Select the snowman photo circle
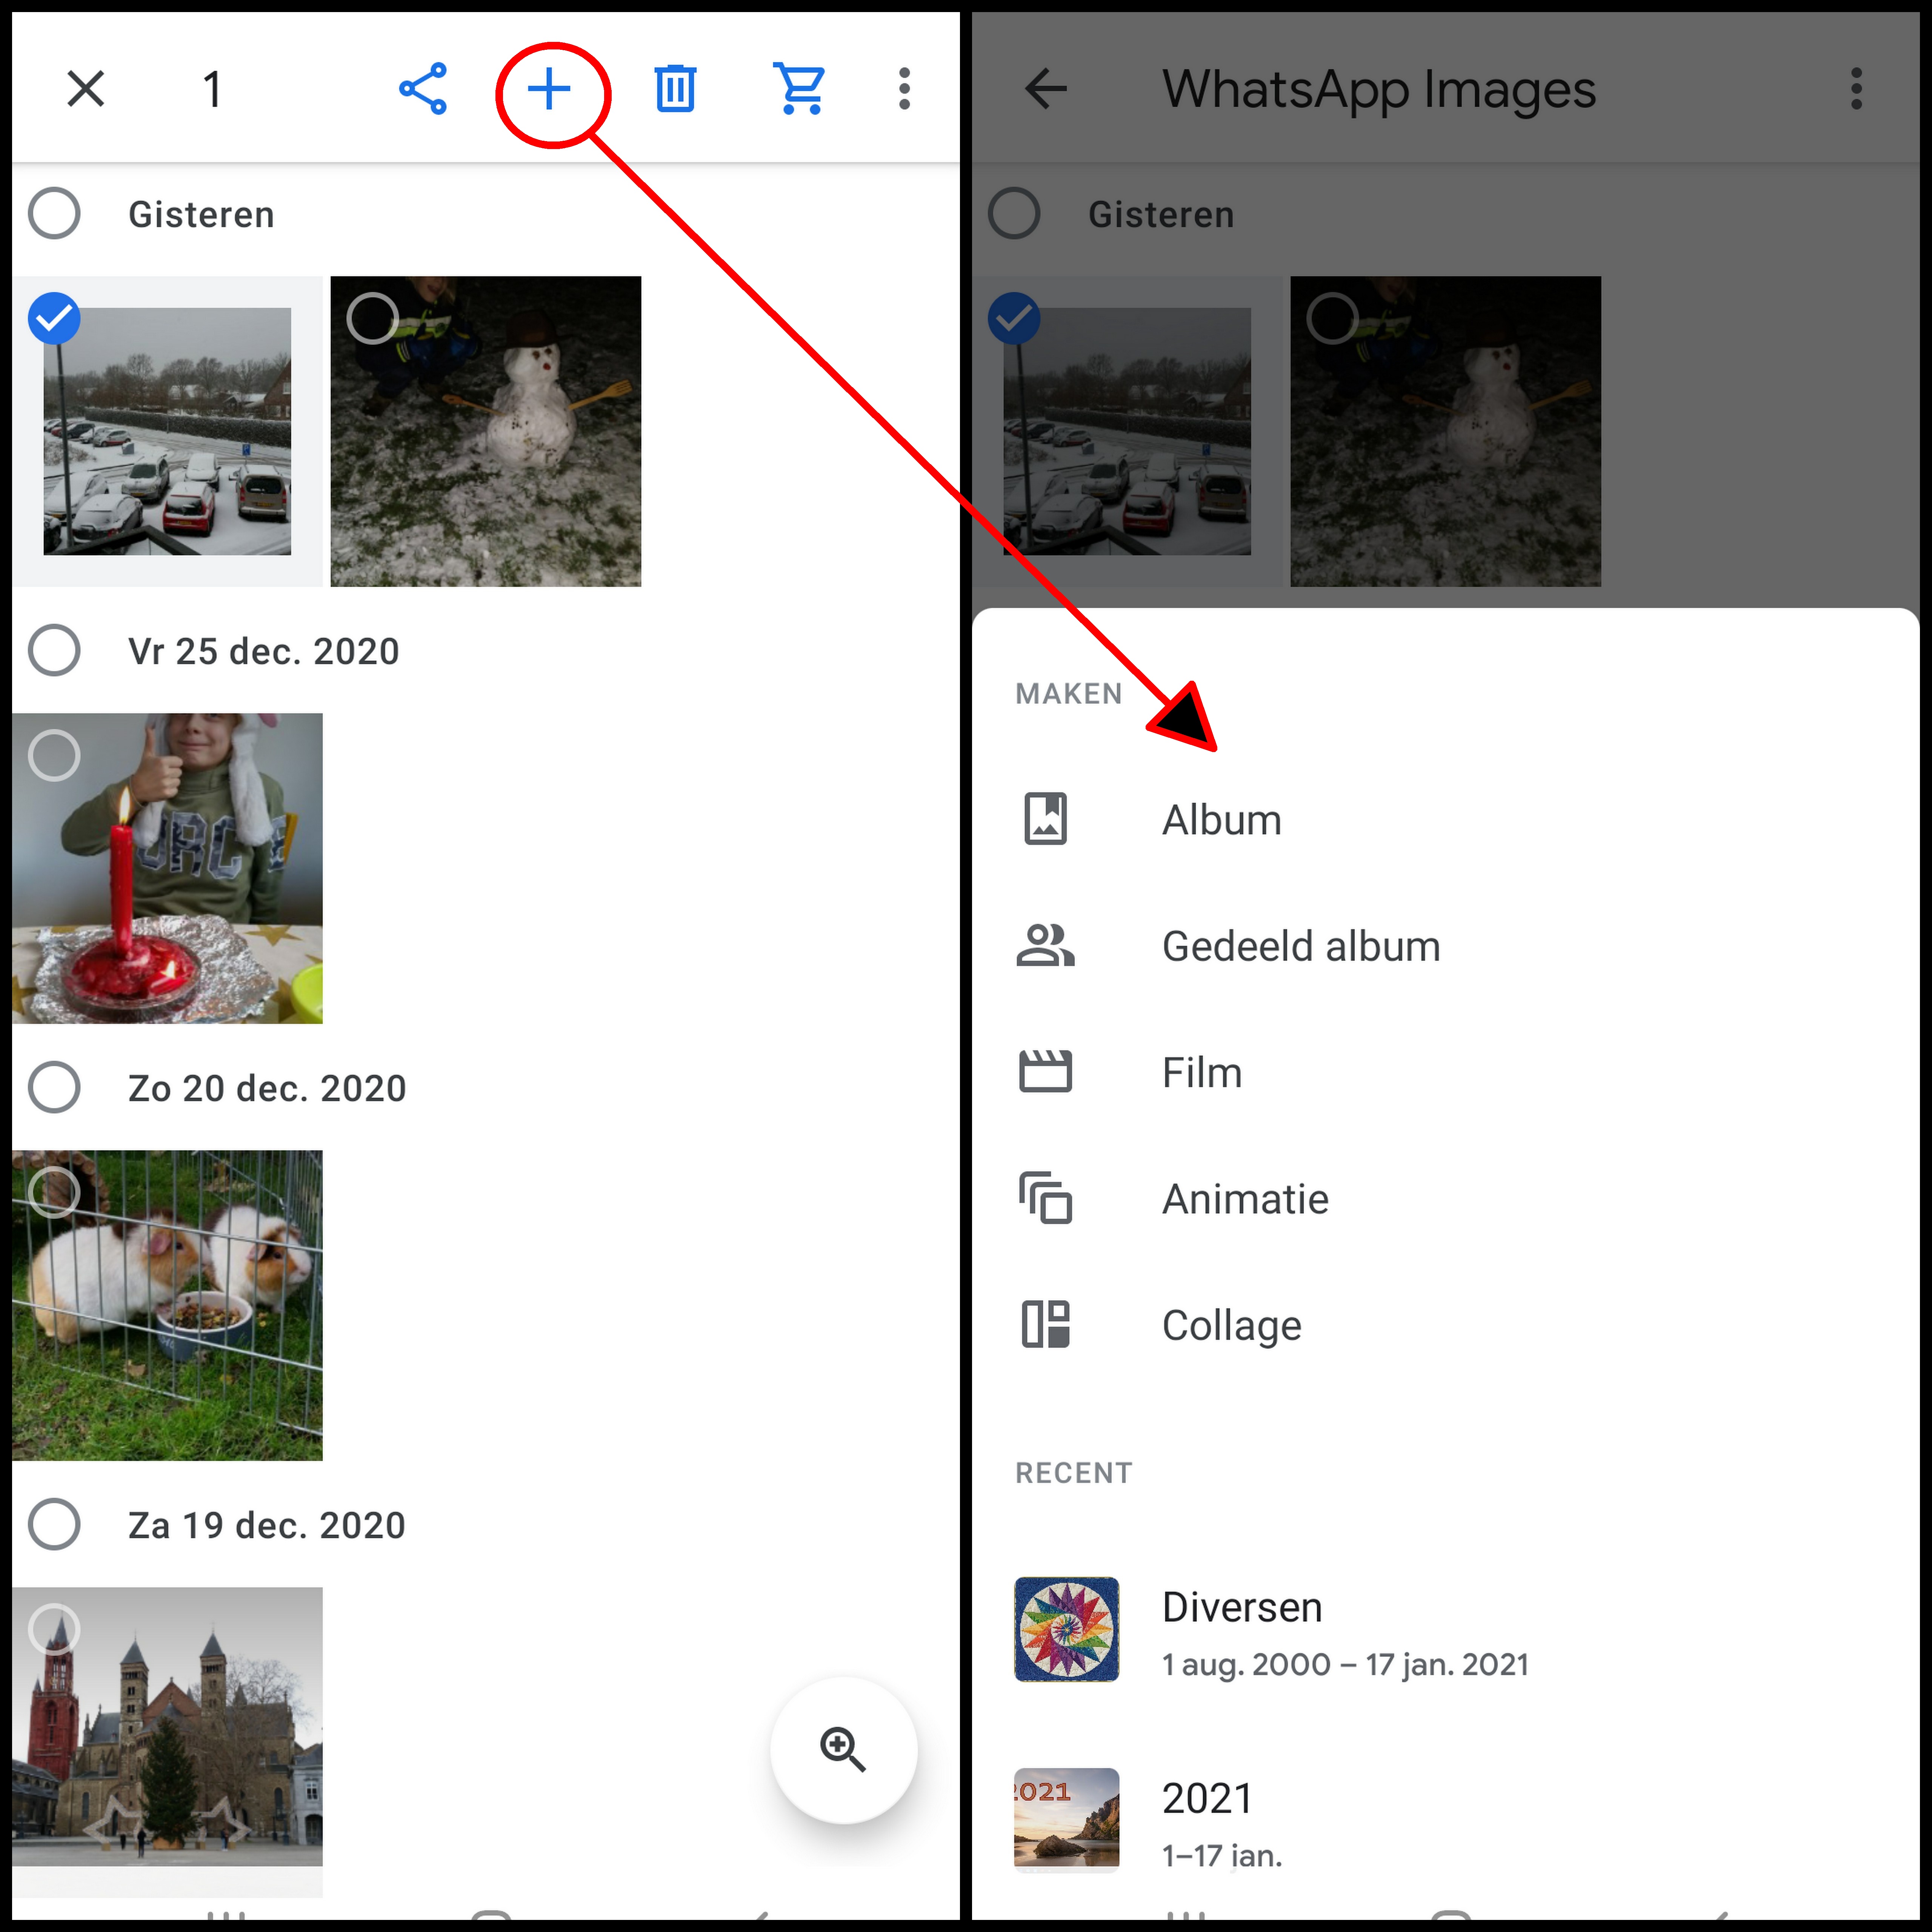Viewport: 1932px width, 1932px height. (x=372, y=318)
